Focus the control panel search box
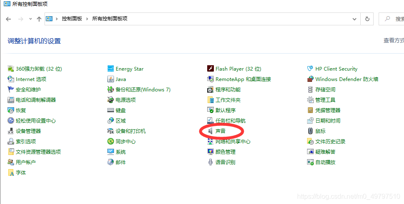Screen dimensions: 404x204 [392, 19]
